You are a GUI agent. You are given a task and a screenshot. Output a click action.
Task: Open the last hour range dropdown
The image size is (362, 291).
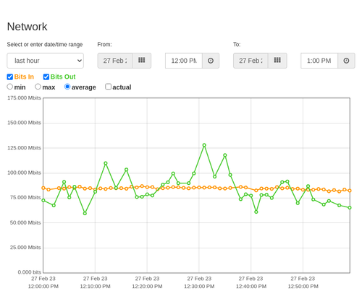46,61
